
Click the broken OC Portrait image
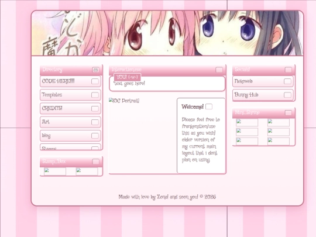[x=124, y=101]
